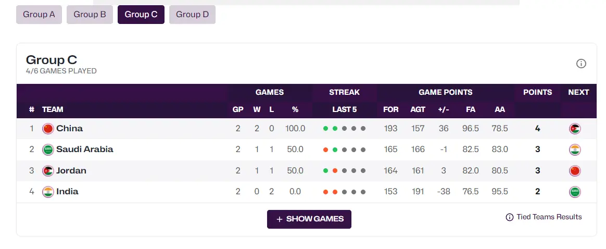This screenshot has width=606, height=249.
Task: Click Jordan's next opponent flag icon
Action: coord(575,171)
